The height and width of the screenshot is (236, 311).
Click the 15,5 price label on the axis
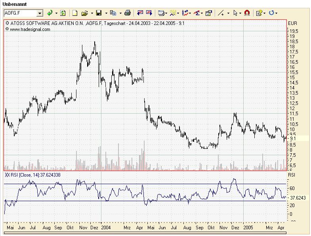tap(294, 72)
